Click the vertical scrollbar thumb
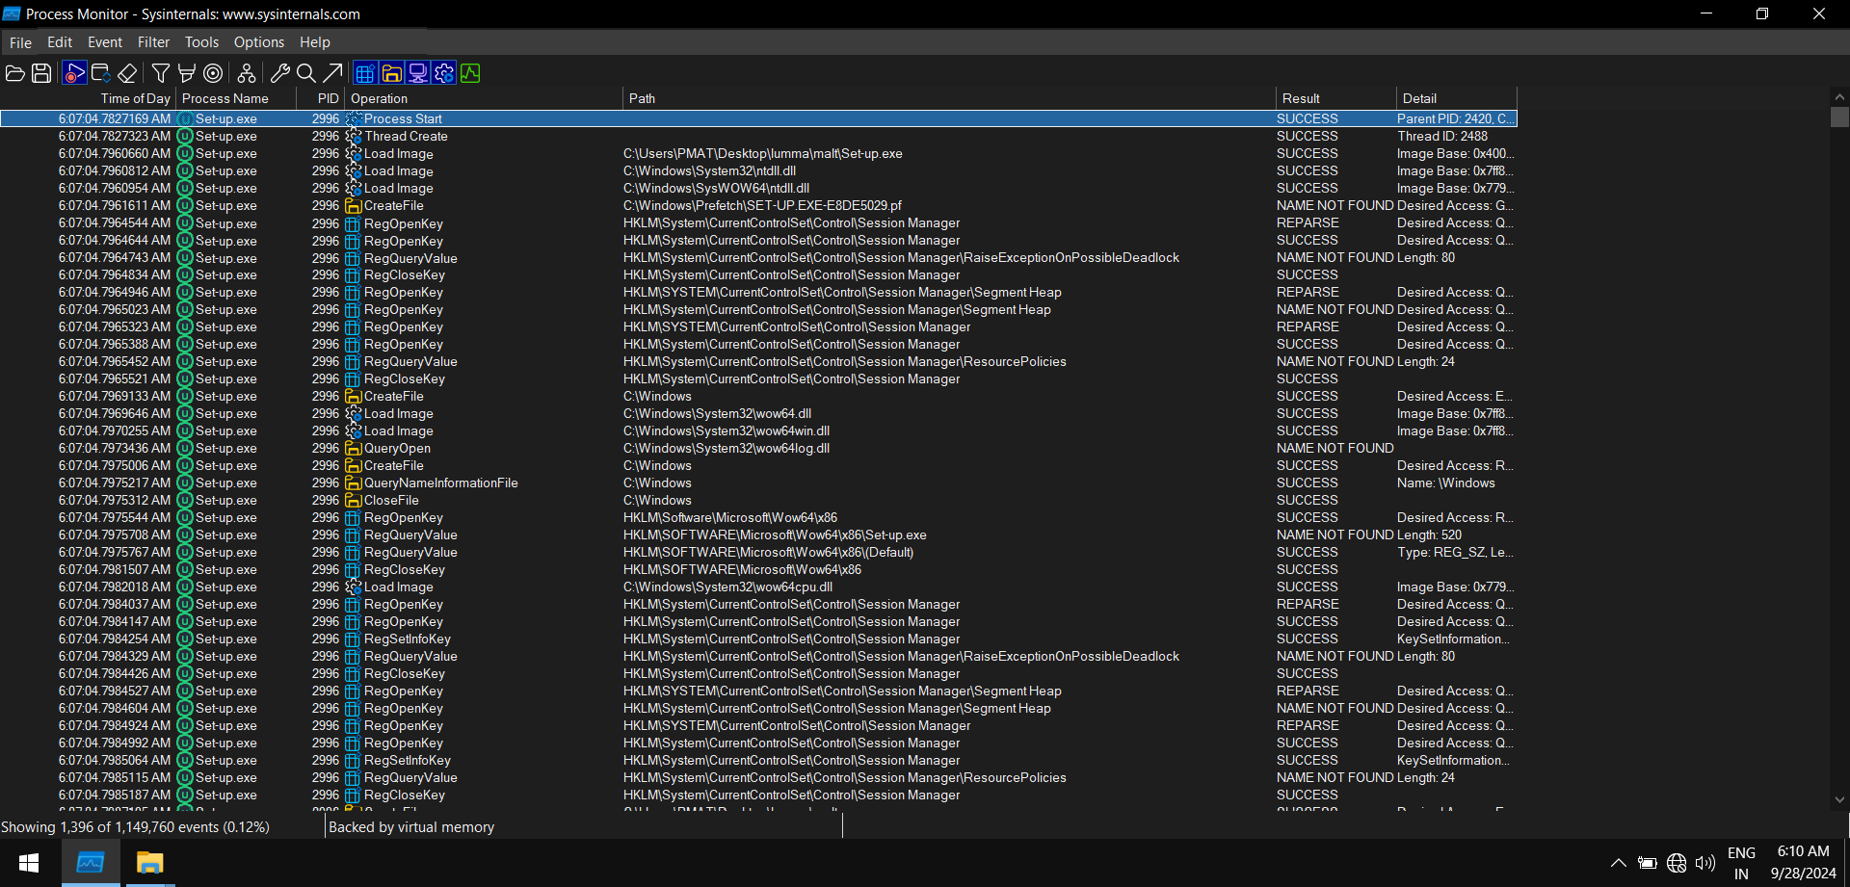Image resolution: width=1850 pixels, height=887 pixels. [1839, 117]
